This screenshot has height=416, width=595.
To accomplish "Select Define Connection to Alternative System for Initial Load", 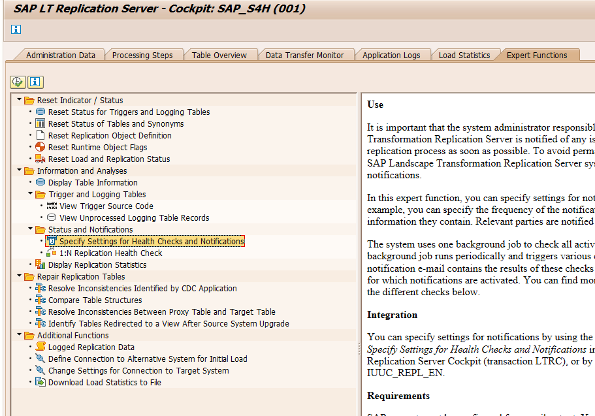I will [148, 359].
